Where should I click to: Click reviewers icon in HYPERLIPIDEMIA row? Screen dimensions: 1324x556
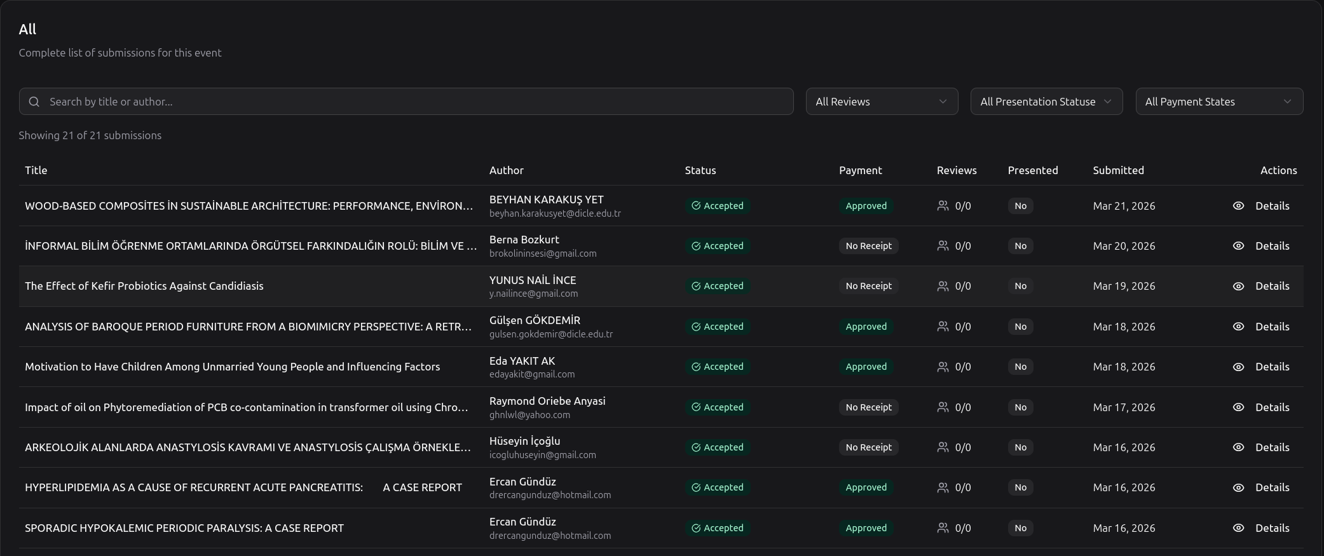coord(943,487)
